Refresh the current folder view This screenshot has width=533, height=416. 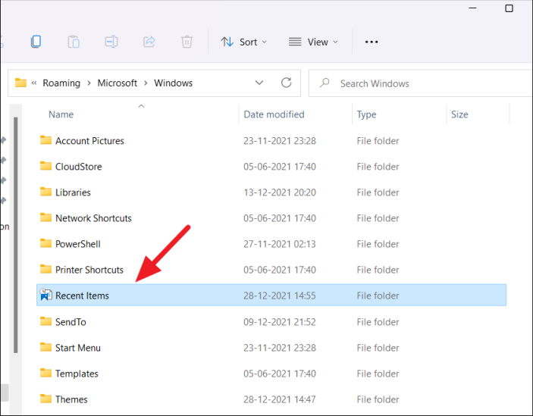coord(286,83)
